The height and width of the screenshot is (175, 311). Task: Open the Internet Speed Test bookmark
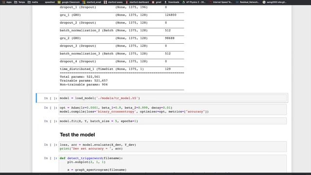click(221, 2)
